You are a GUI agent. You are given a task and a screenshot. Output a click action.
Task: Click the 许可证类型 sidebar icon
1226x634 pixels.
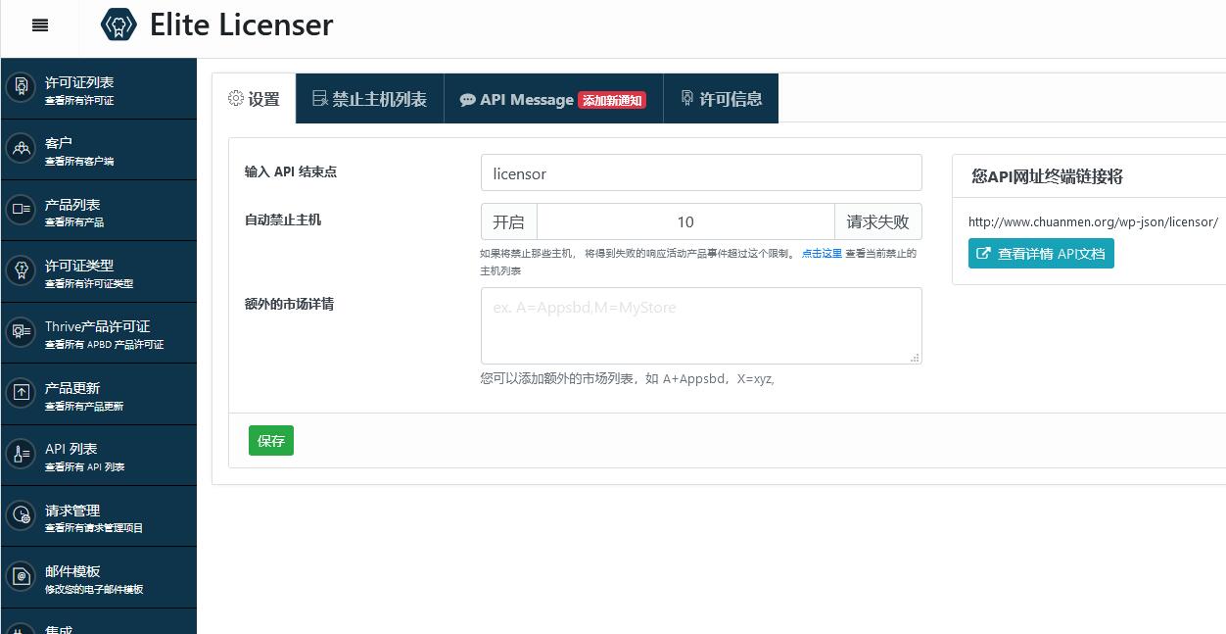coord(21,271)
